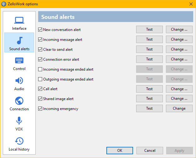This screenshot has height=158, width=196.
Task: Change the Incoming message alert sound
Action: pos(179,39)
